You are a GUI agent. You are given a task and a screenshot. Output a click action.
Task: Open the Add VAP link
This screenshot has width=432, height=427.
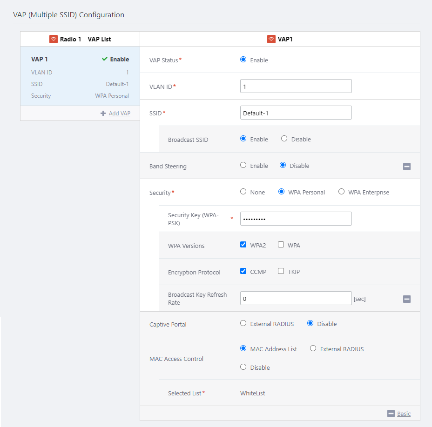coord(119,113)
